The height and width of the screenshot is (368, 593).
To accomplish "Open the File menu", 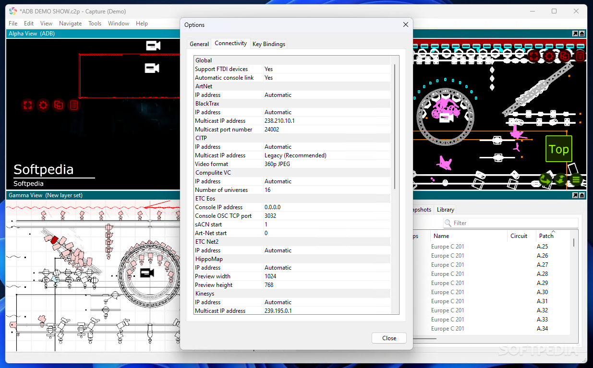I will click(13, 24).
